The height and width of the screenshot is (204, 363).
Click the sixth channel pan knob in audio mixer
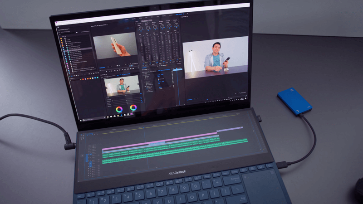point(177,24)
